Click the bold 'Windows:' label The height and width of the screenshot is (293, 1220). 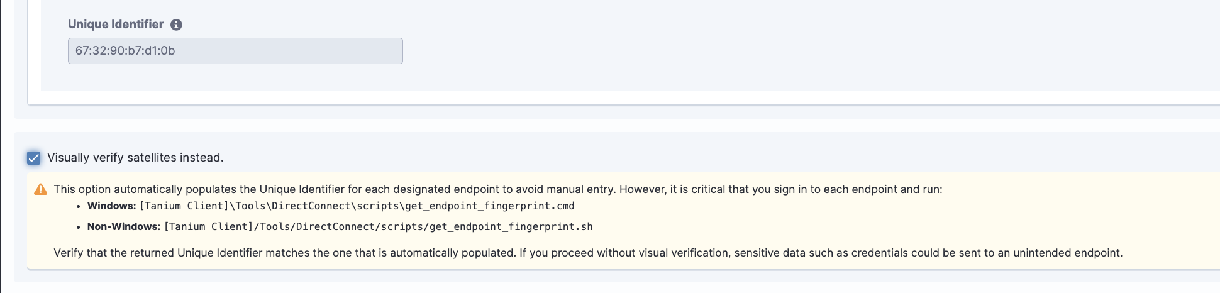tap(111, 206)
